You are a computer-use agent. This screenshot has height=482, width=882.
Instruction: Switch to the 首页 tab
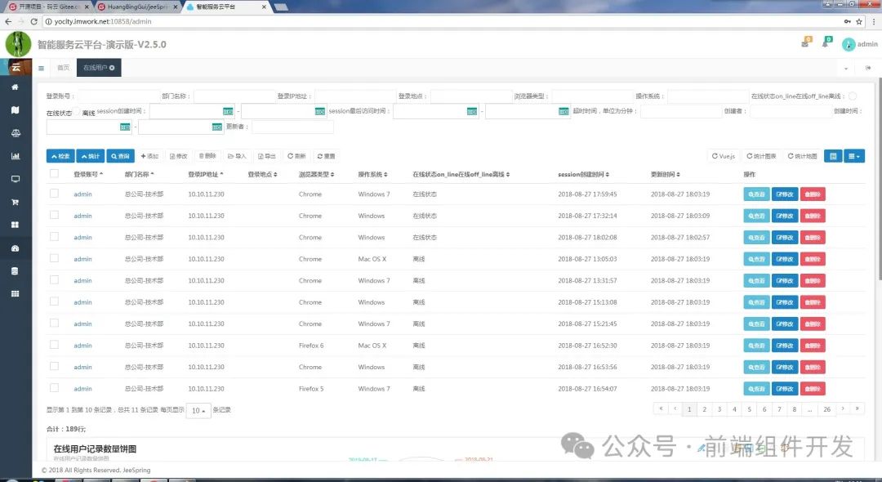pos(62,68)
